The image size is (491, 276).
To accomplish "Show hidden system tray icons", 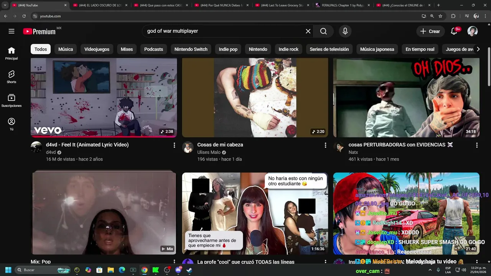I will click(x=430, y=270).
